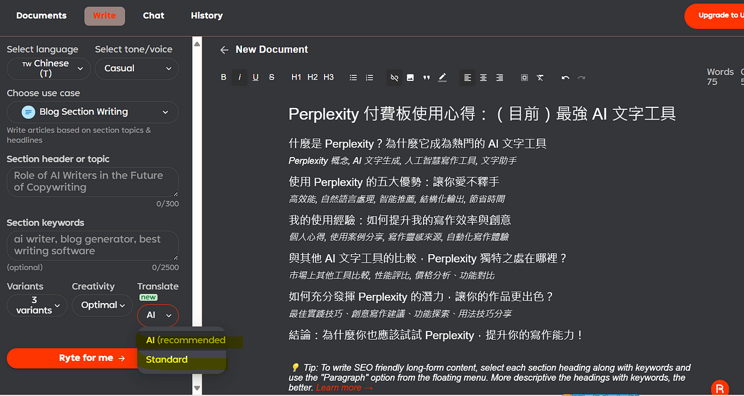This screenshot has height=396, width=744.
Task: Create a bulleted list
Action: coord(353,77)
